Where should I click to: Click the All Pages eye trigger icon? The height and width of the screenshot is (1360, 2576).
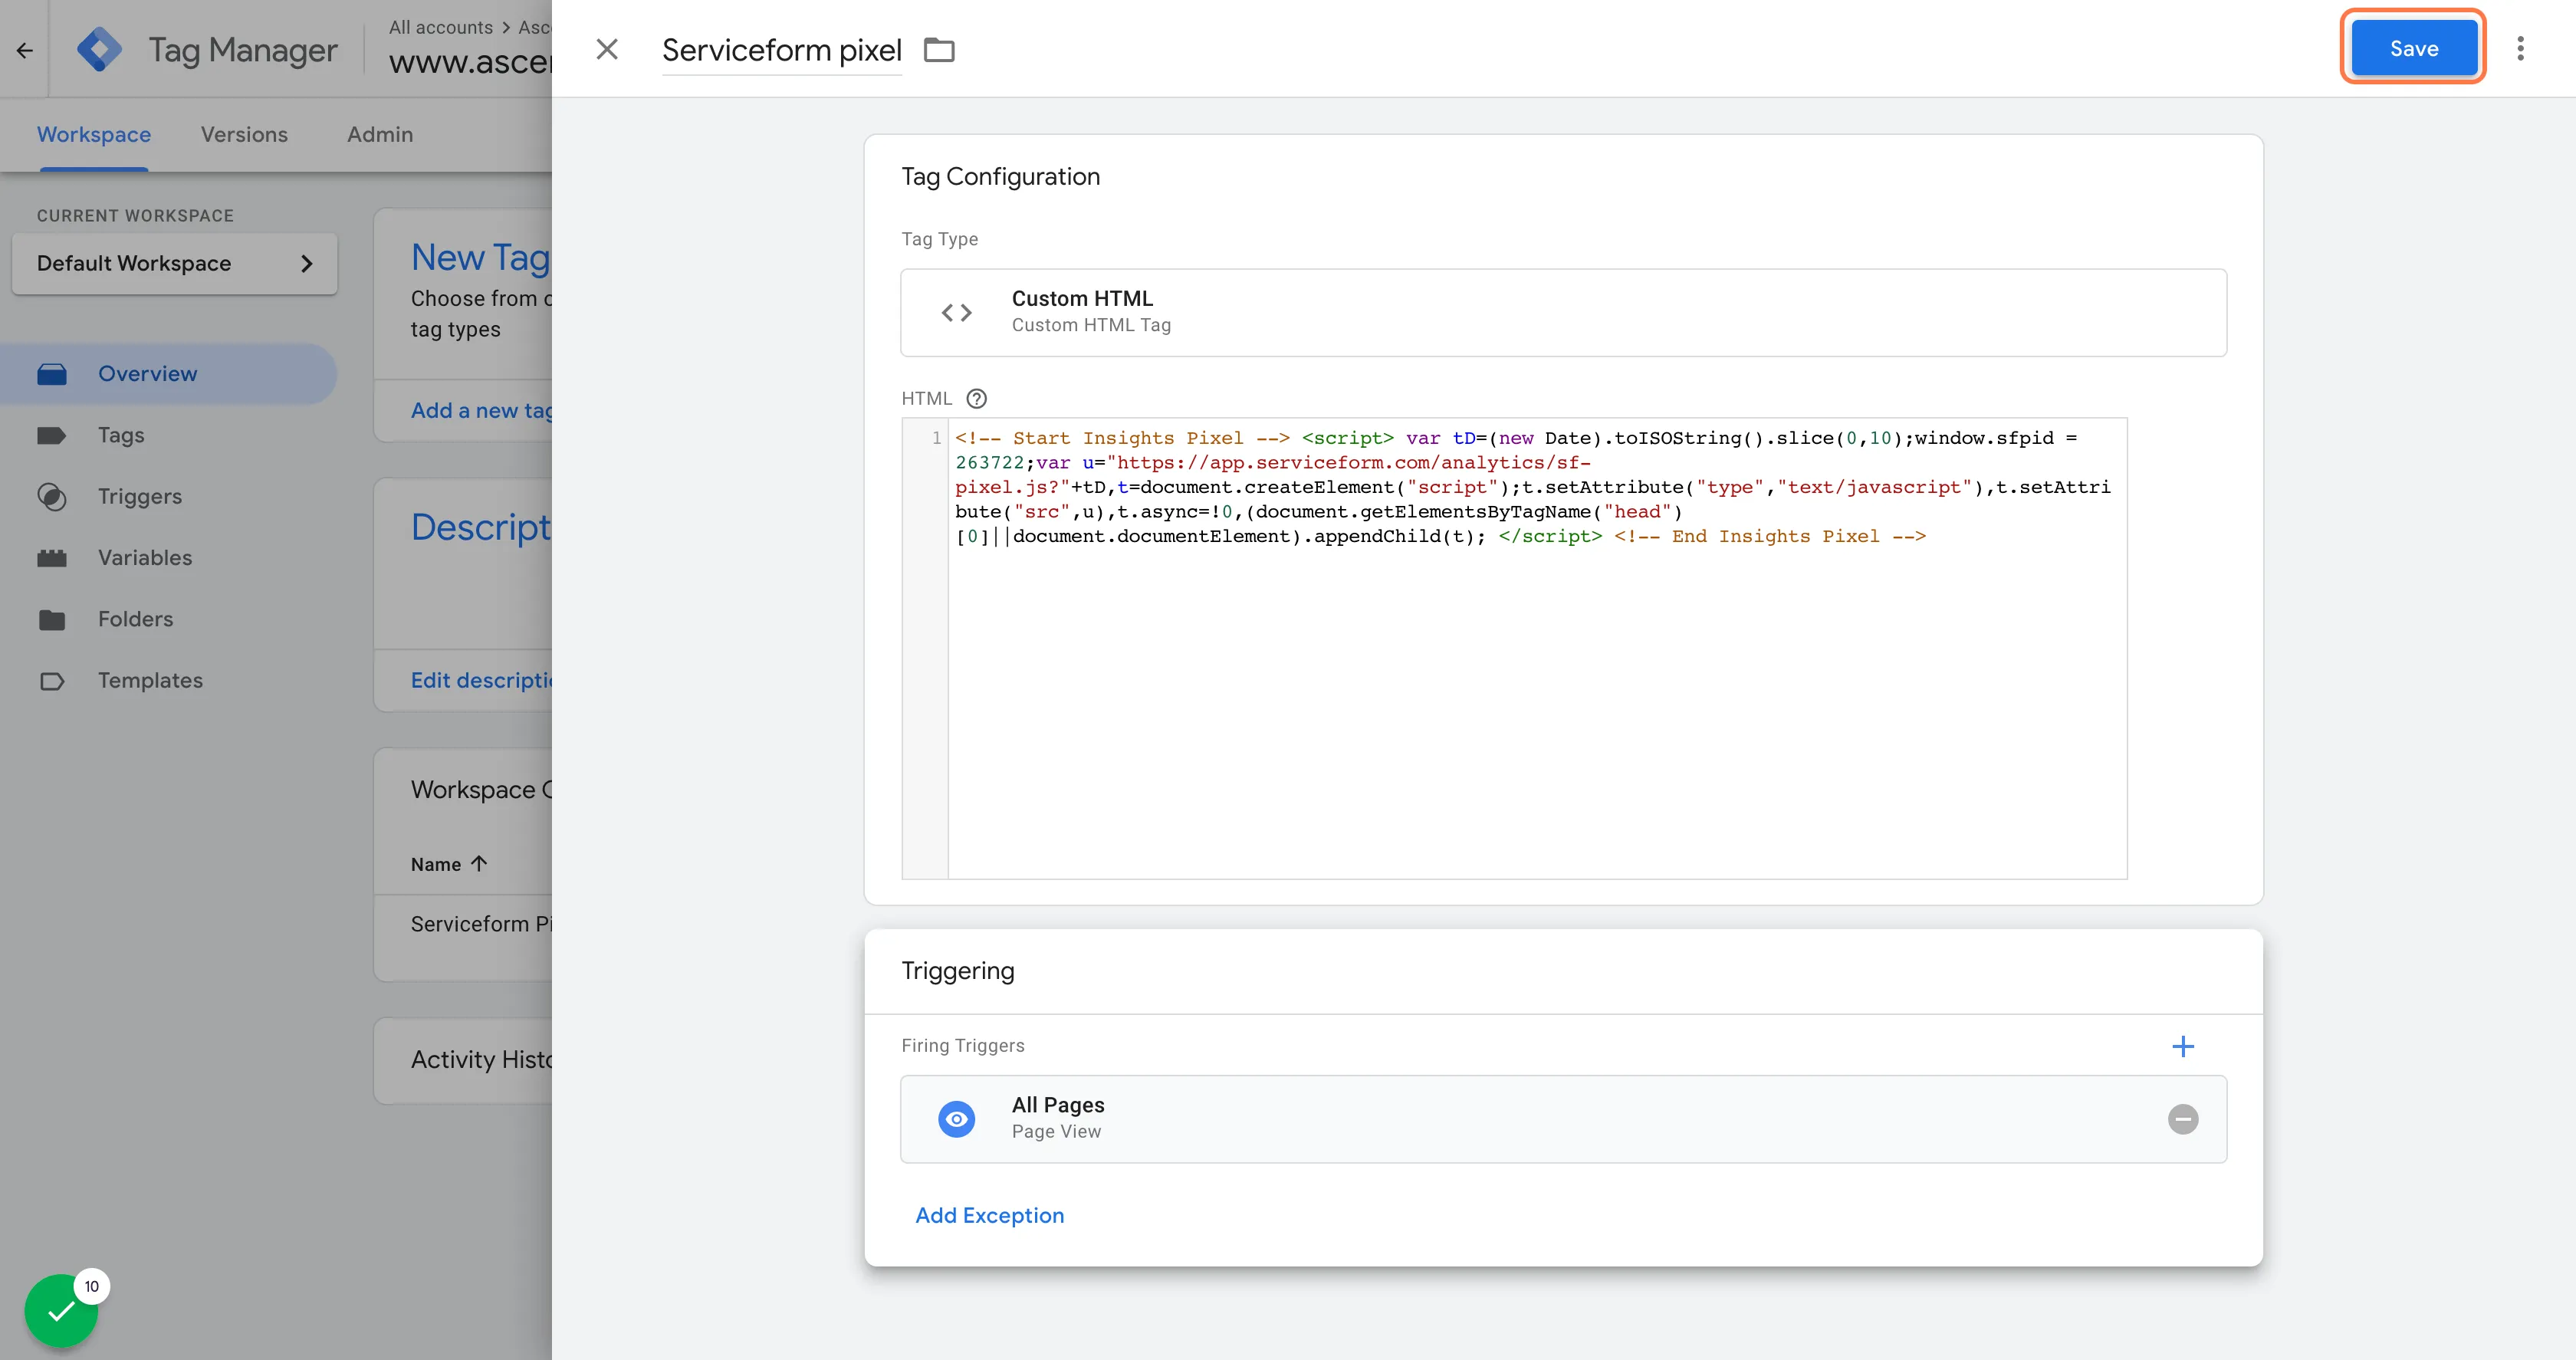[956, 1119]
